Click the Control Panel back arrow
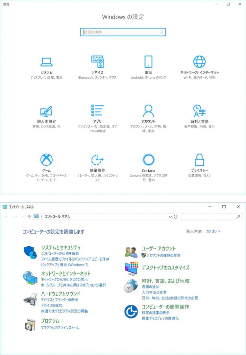 (x=6, y=217)
